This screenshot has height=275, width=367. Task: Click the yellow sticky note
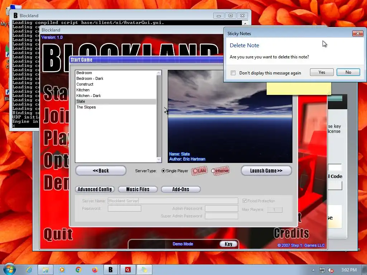click(x=299, y=88)
